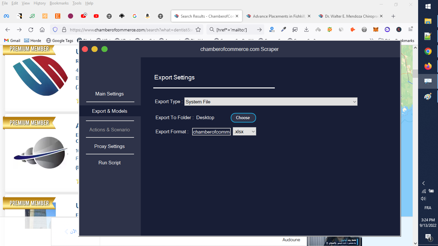Open the File menu in Firefox
Screen dimensions: 438x246
(x=5, y=3)
